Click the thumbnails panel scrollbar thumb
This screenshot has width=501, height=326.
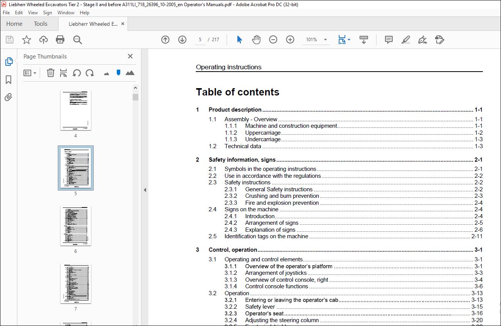coord(135,97)
